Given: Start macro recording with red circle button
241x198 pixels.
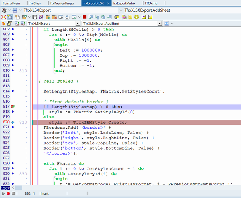Looking at the screenshot, I should pos(8,193).
